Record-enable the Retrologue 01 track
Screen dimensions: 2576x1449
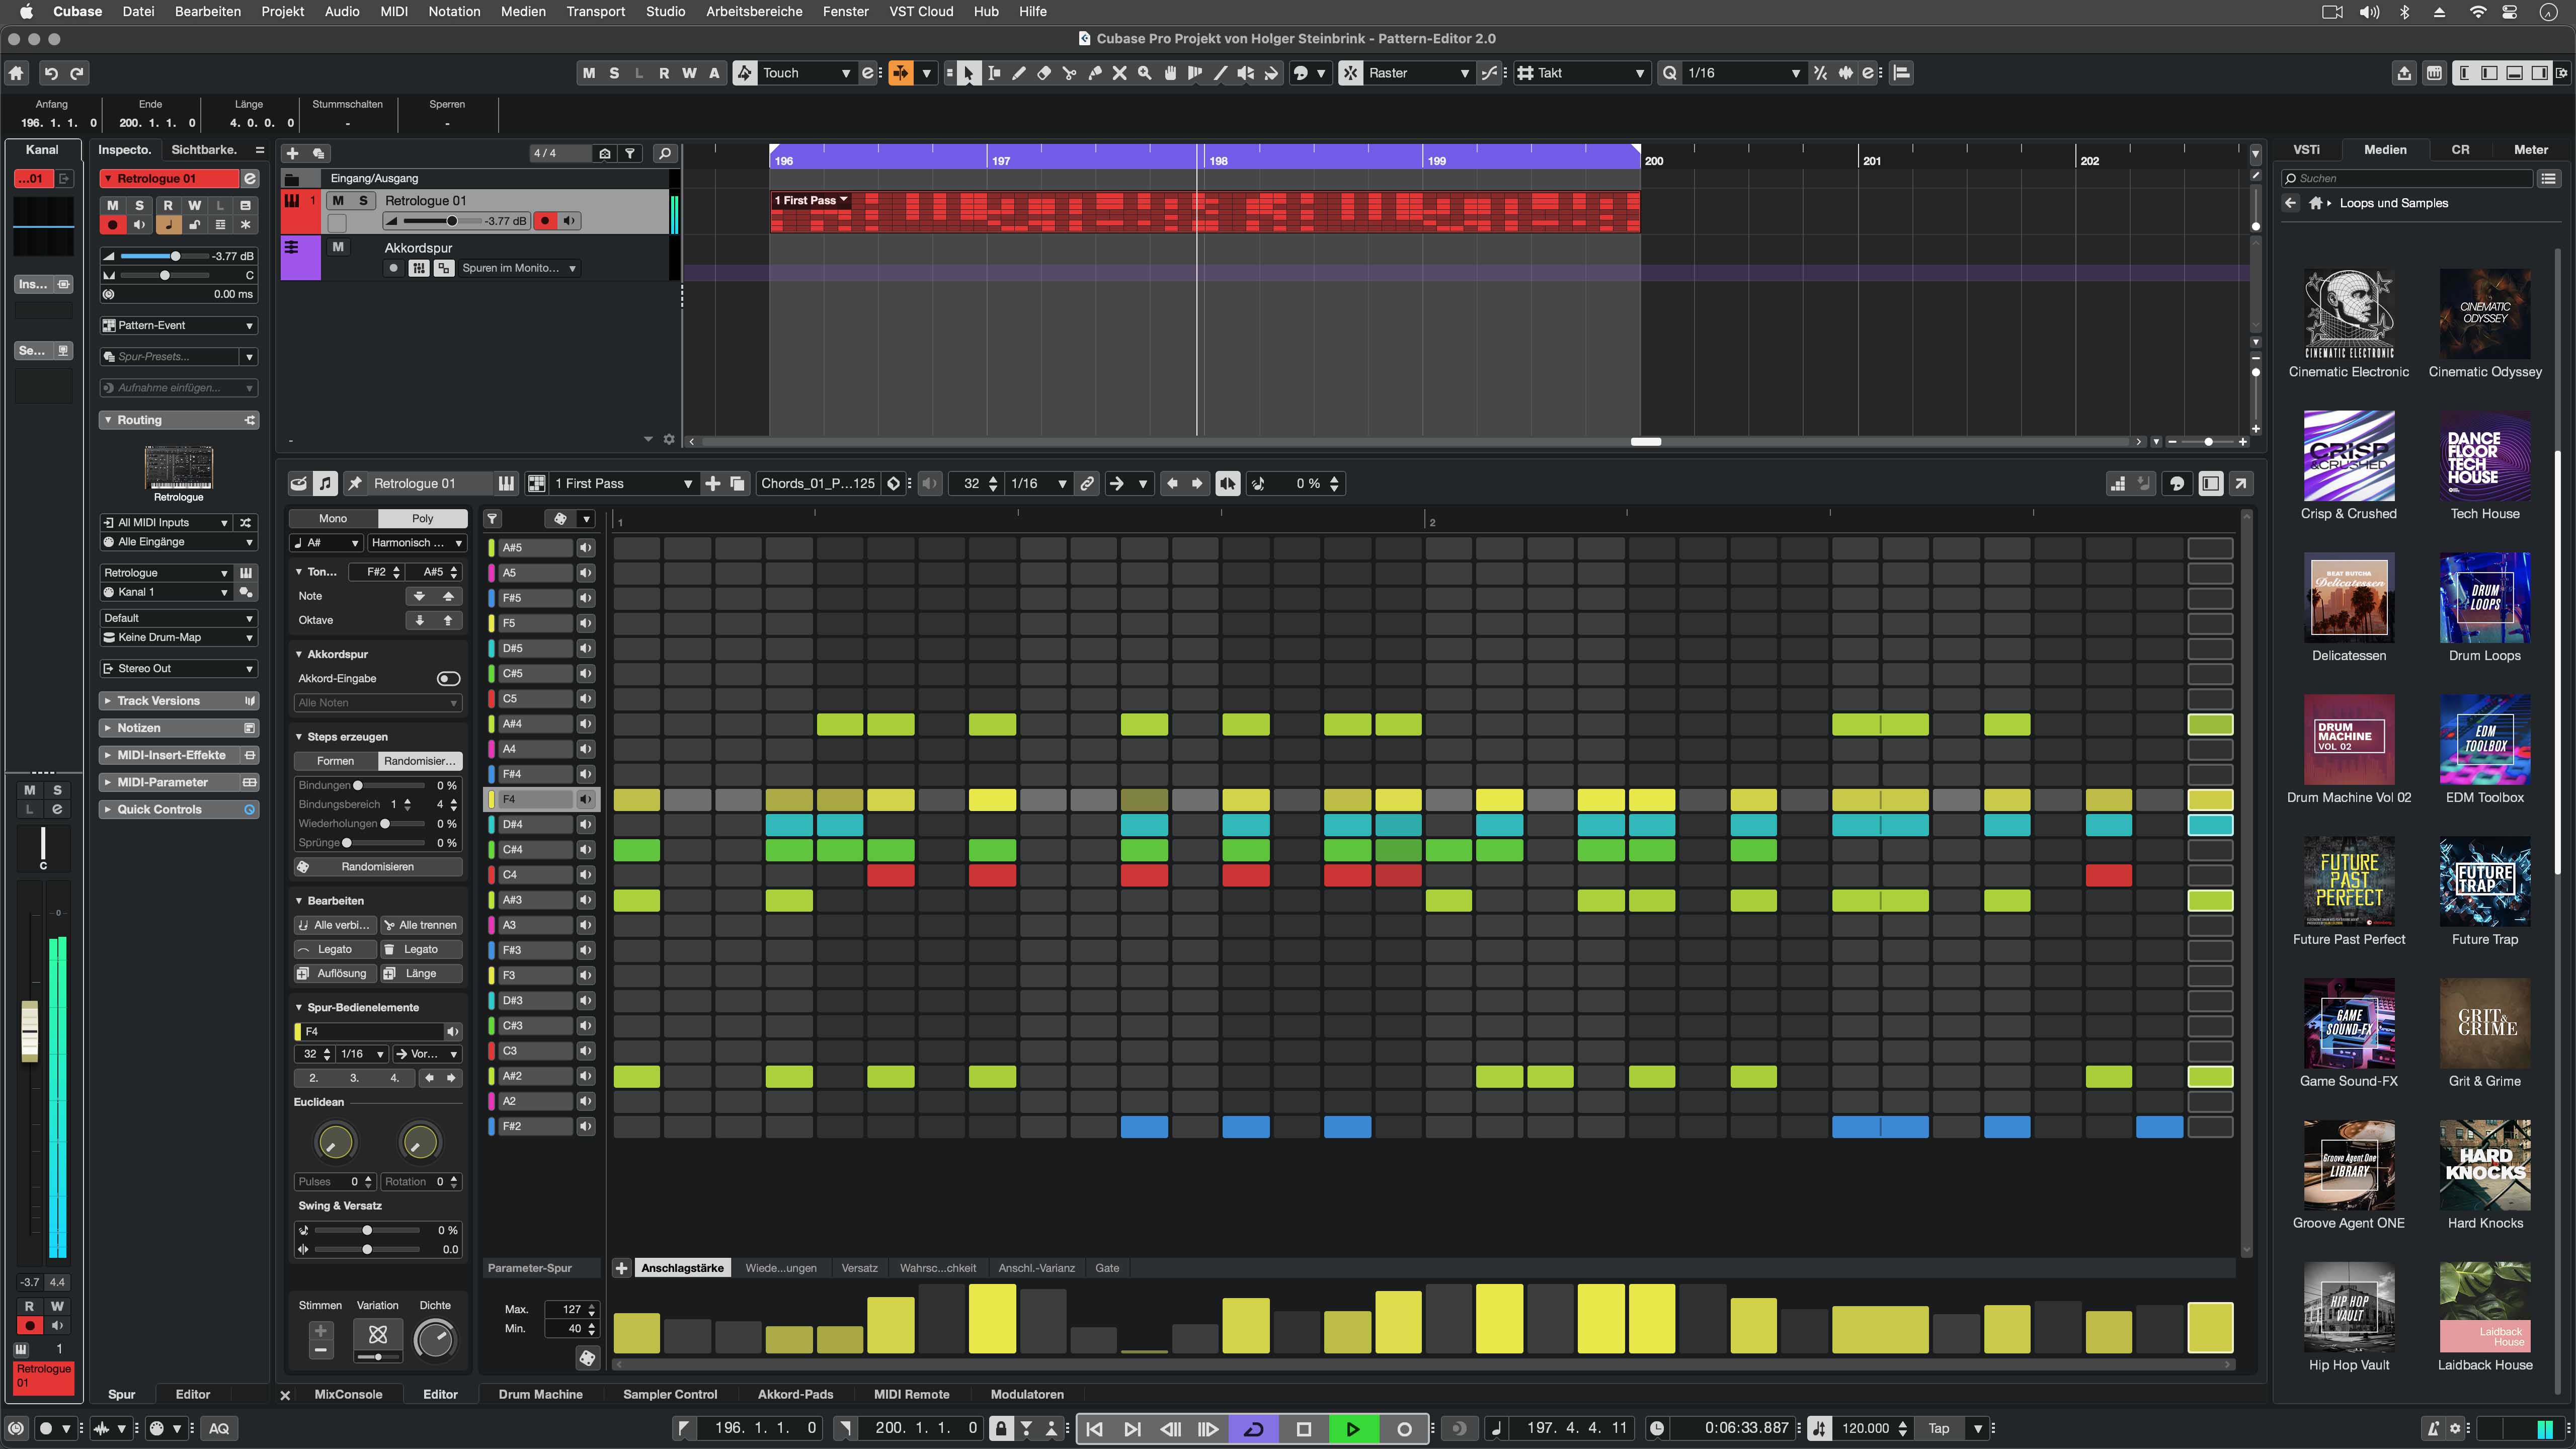tap(545, 220)
